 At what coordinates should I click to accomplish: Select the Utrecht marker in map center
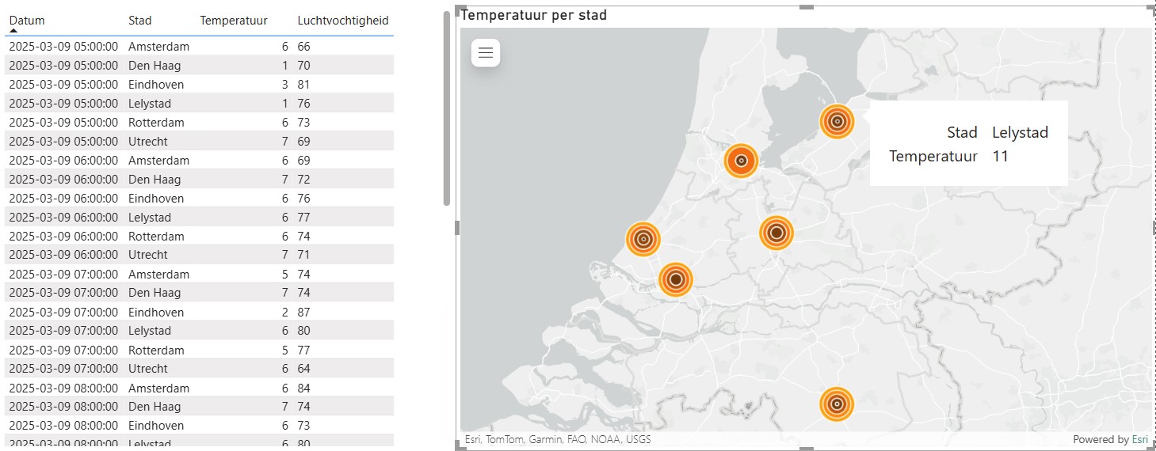coord(776,233)
